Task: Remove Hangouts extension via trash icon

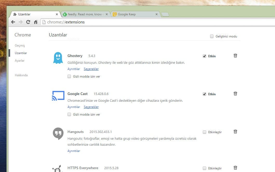Action: point(235,132)
